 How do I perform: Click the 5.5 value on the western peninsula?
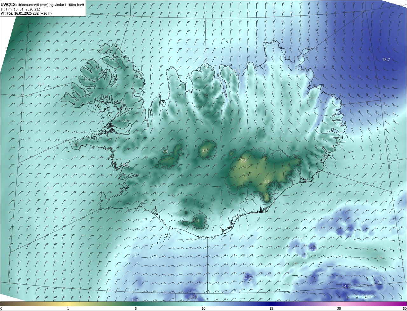[x=76, y=145]
